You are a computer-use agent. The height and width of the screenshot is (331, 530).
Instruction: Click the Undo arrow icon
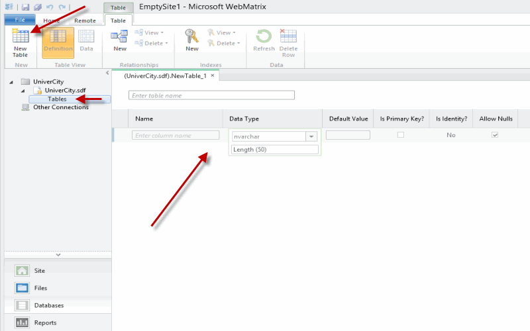tap(50, 7)
